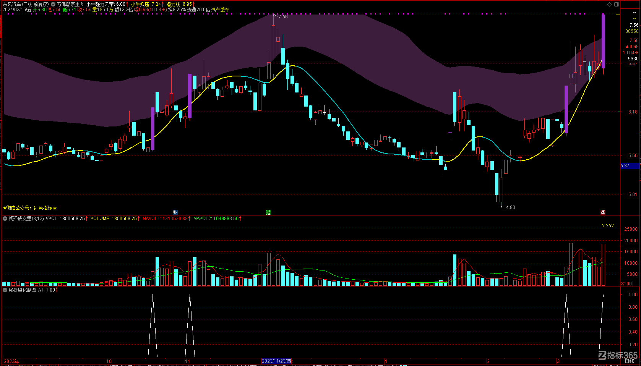
Task: Click the 微信公众号：红色指标库 label
Action: (30, 208)
